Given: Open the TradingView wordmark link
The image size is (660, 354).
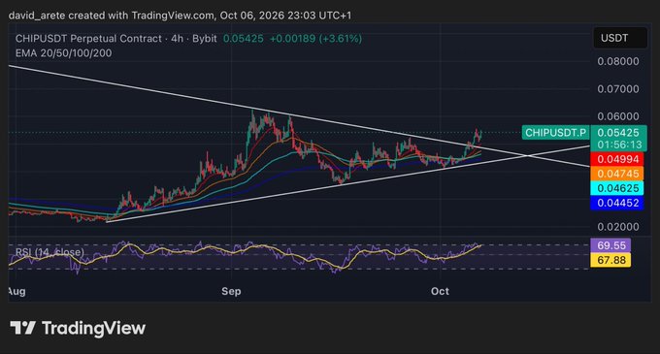Looking at the screenshot, I should pos(93,328).
